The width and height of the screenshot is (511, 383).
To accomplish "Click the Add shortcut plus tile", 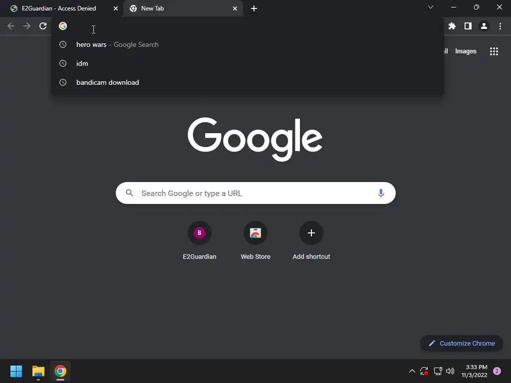I will click(x=311, y=241).
